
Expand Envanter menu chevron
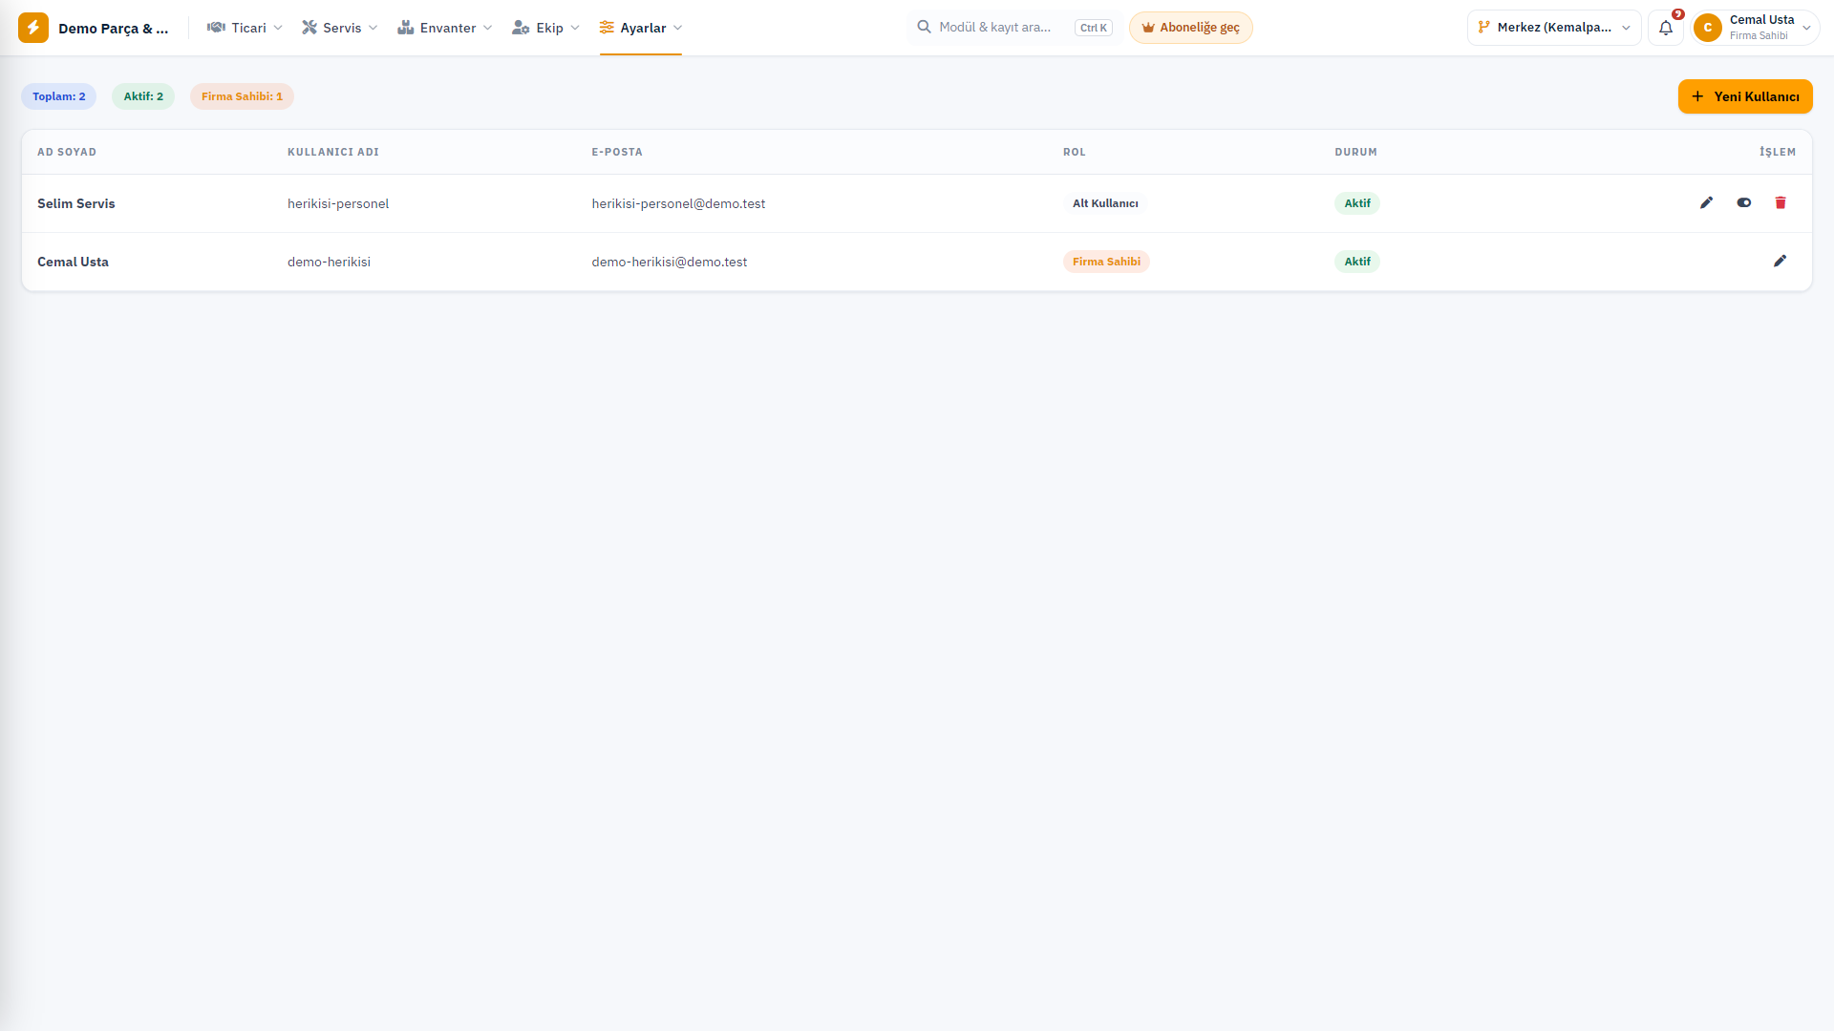pyautogui.click(x=488, y=28)
